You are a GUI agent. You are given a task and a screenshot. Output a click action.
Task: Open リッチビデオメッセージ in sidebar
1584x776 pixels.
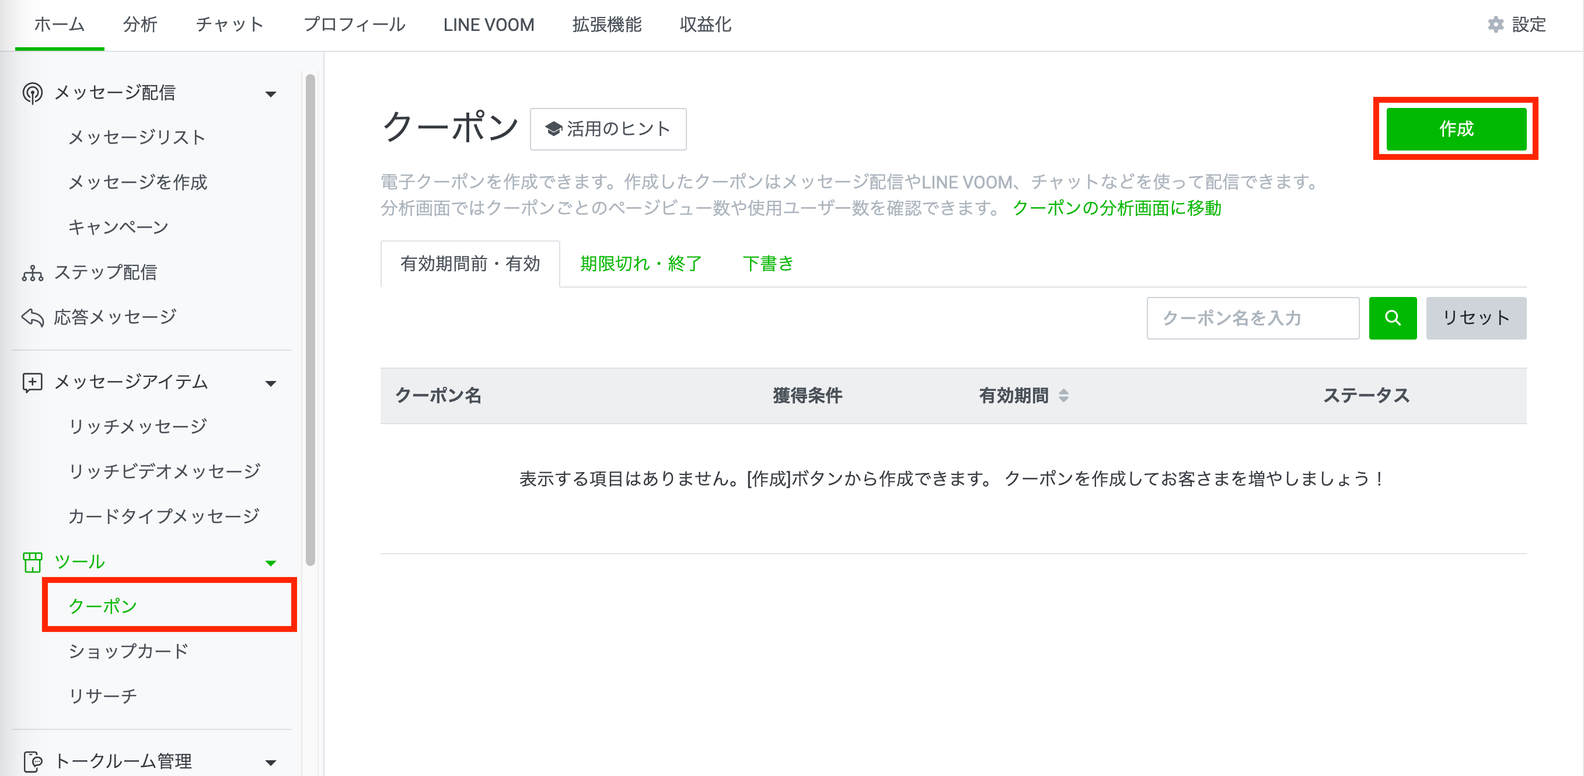pos(164,471)
